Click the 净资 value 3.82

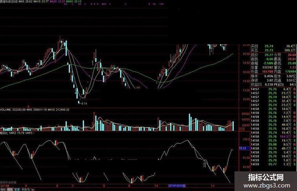coord(270,80)
